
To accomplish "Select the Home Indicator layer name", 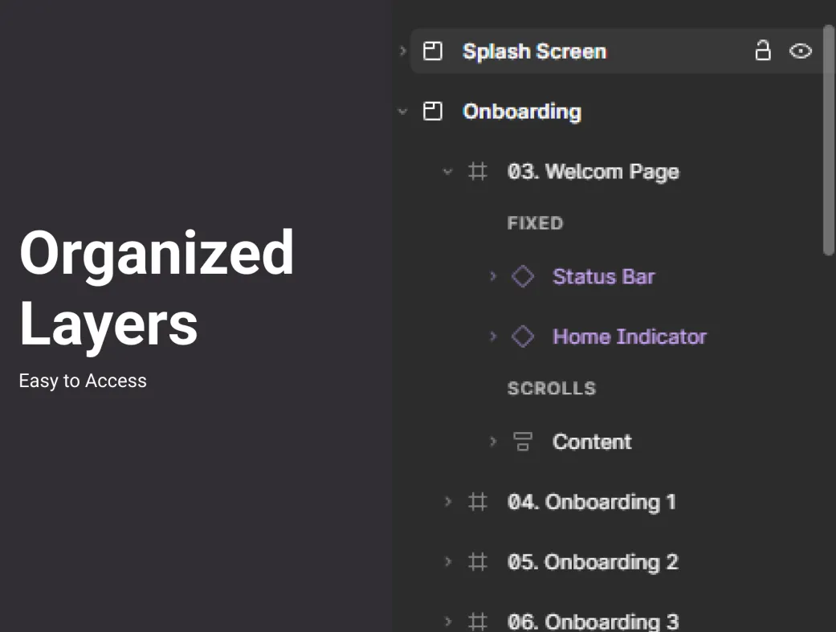I will [x=630, y=336].
